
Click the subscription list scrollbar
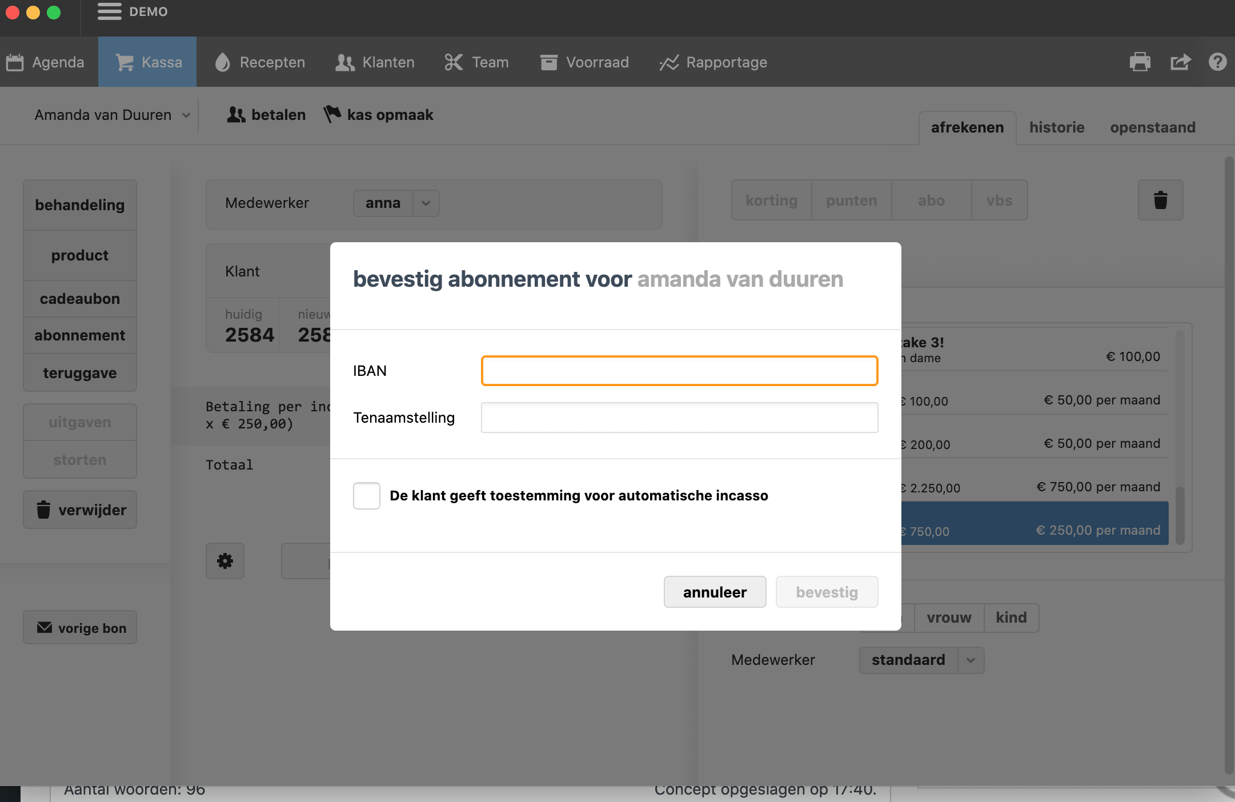pos(1180,514)
